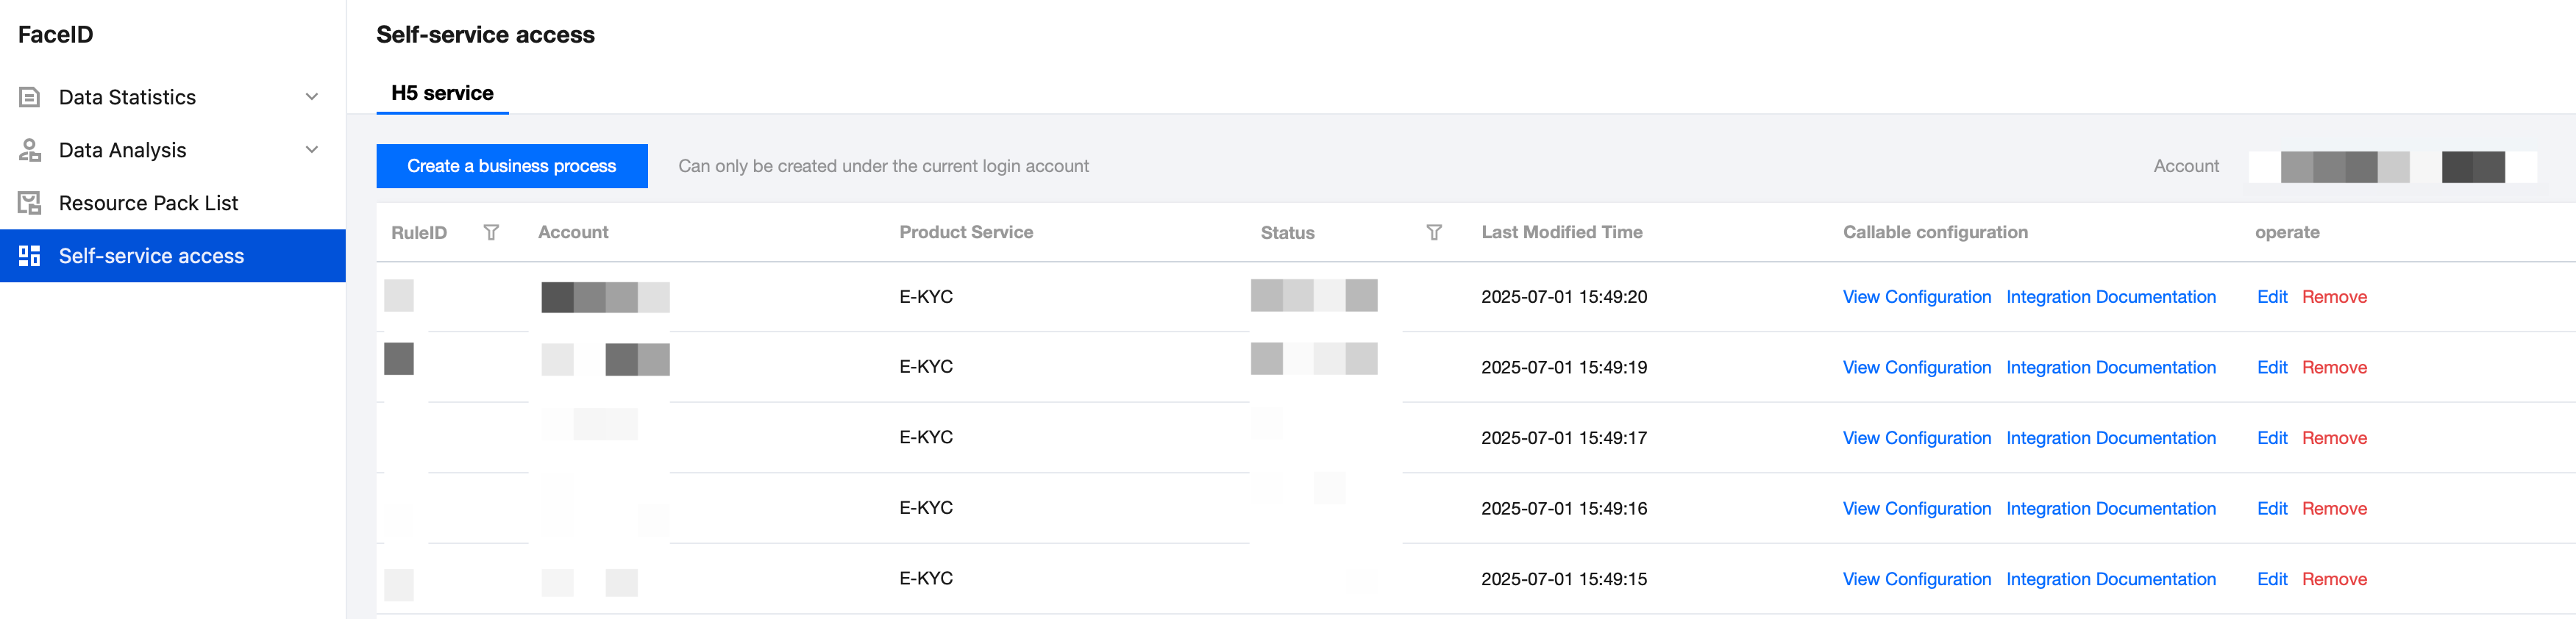View Configuration for the 15:49:20 rule

point(1916,297)
